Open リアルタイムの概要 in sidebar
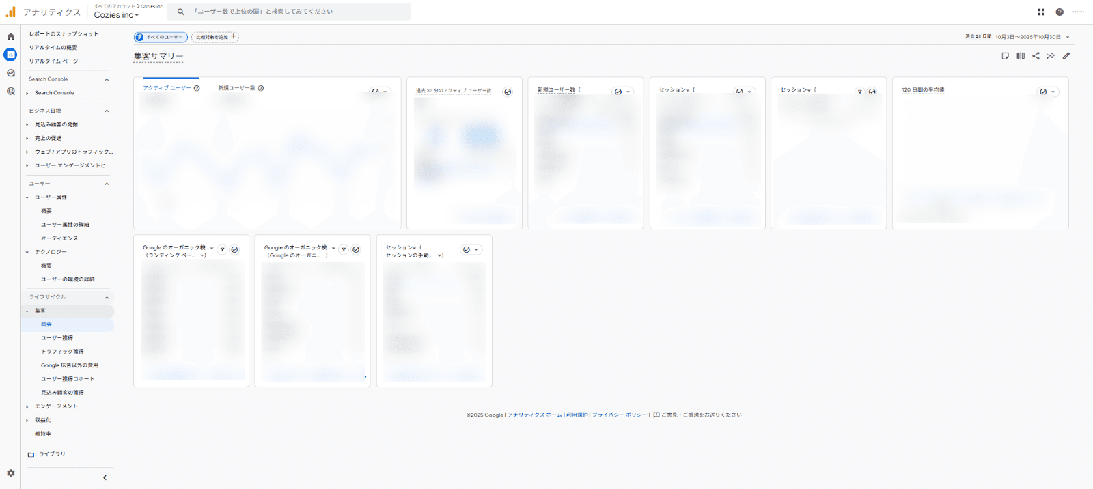This screenshot has width=1093, height=489. click(53, 47)
